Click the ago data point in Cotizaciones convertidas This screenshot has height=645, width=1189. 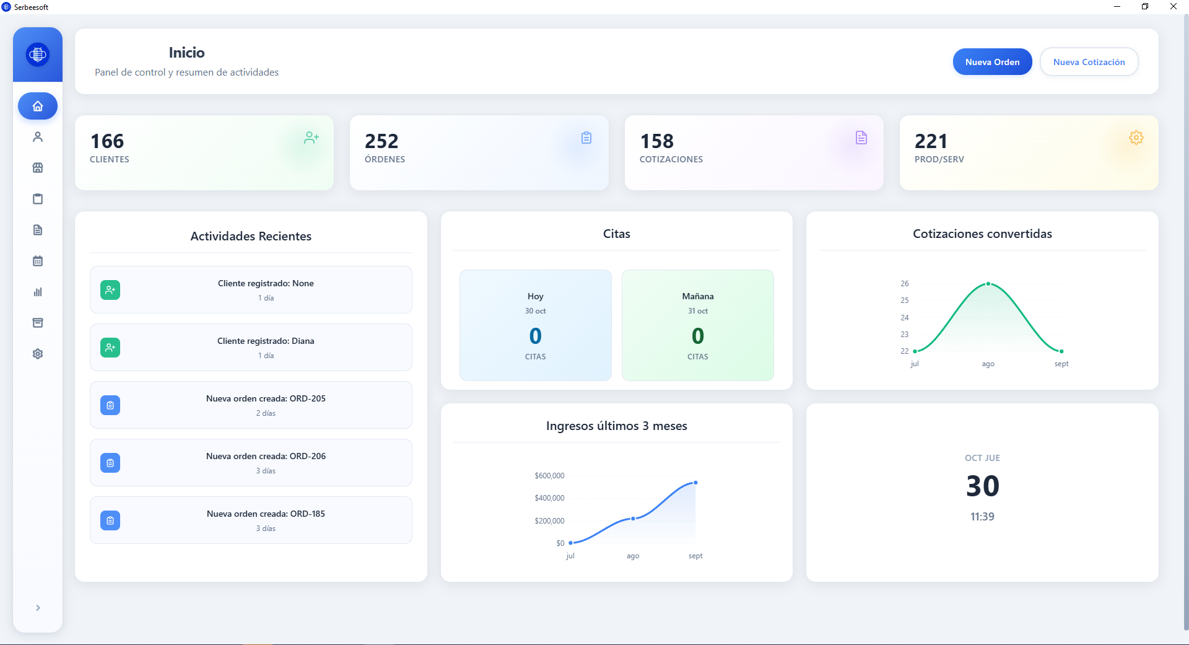click(988, 284)
